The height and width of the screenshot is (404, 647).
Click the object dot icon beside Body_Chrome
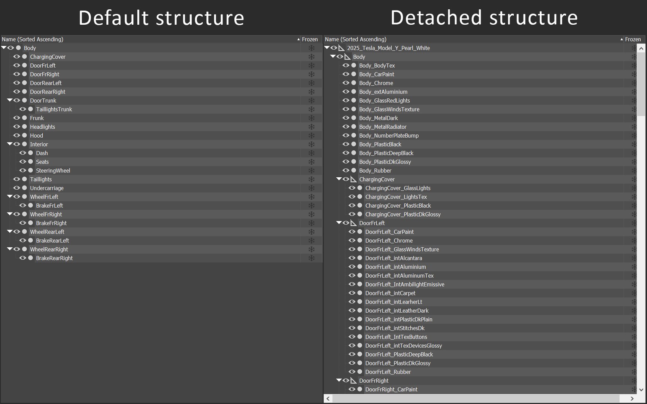(354, 83)
